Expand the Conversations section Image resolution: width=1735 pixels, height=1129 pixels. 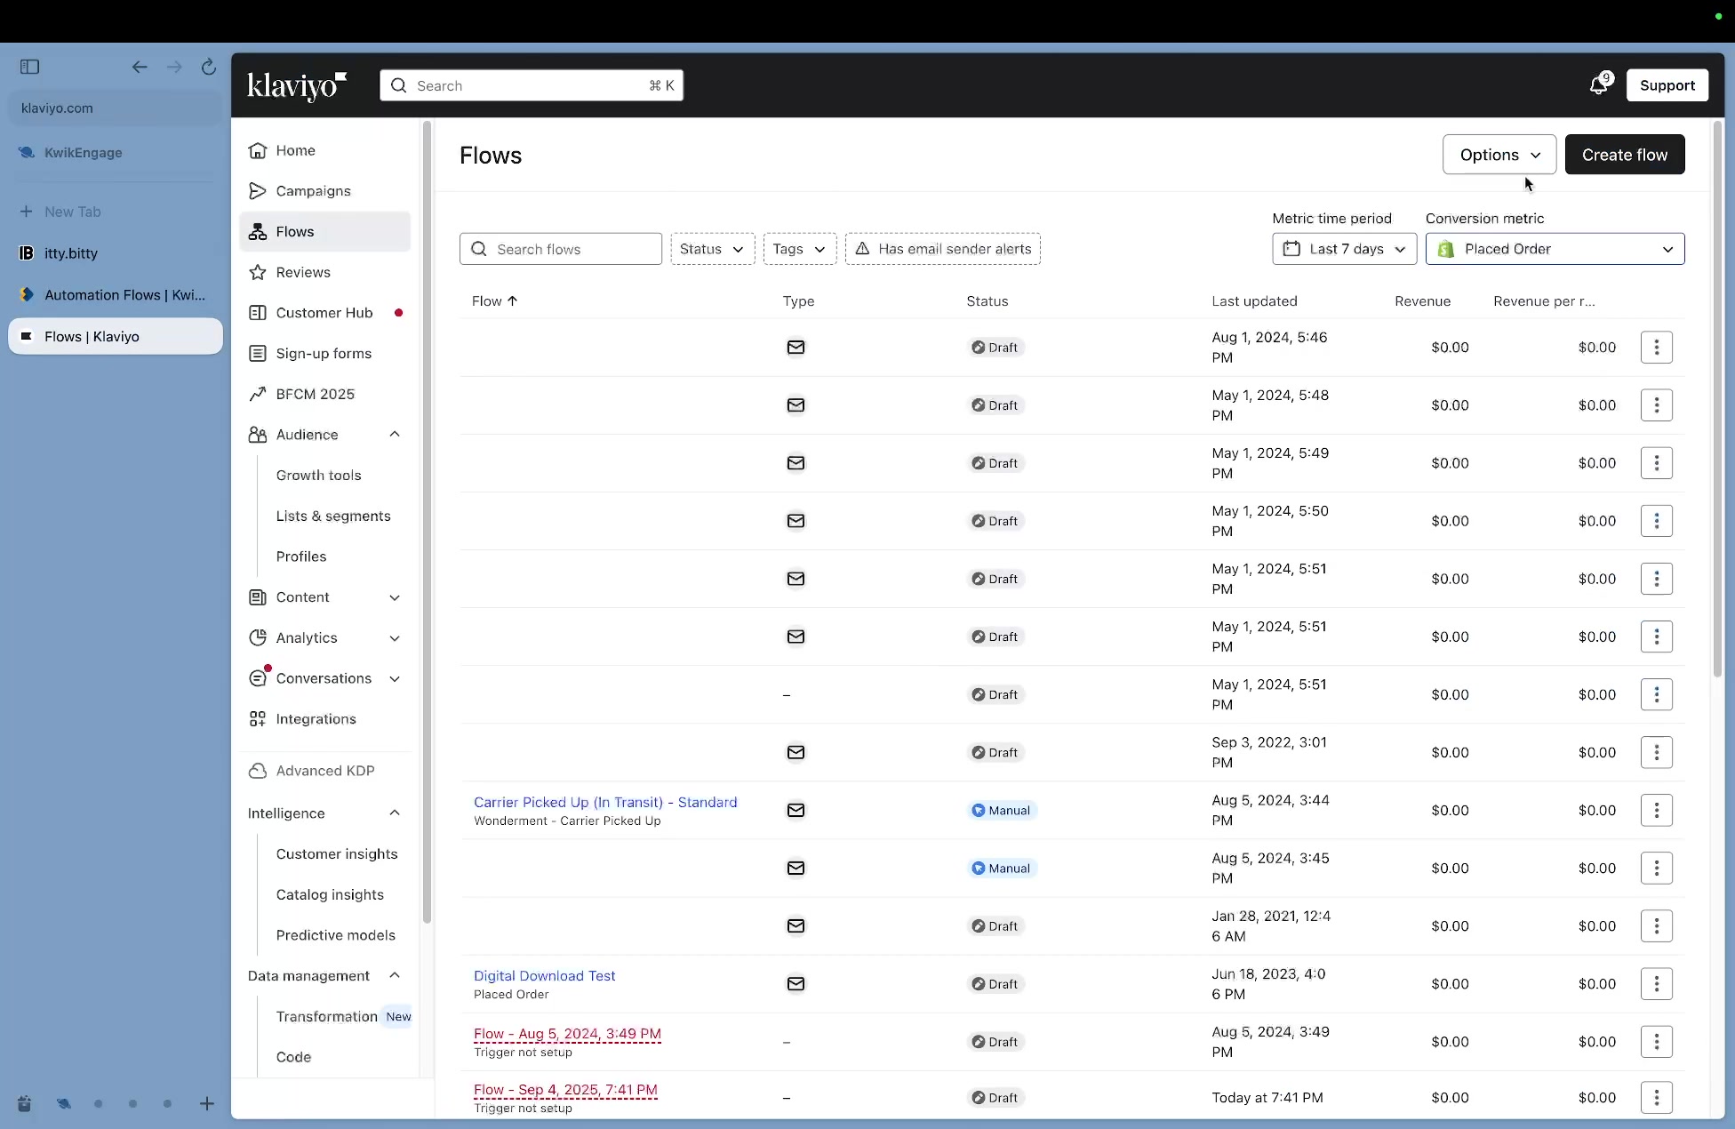point(395,679)
